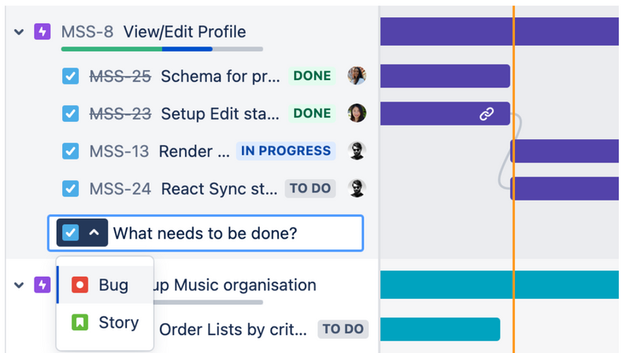630x353 pixels.
Task: Click the assignee avatar for MSS-13
Action: [x=357, y=151]
